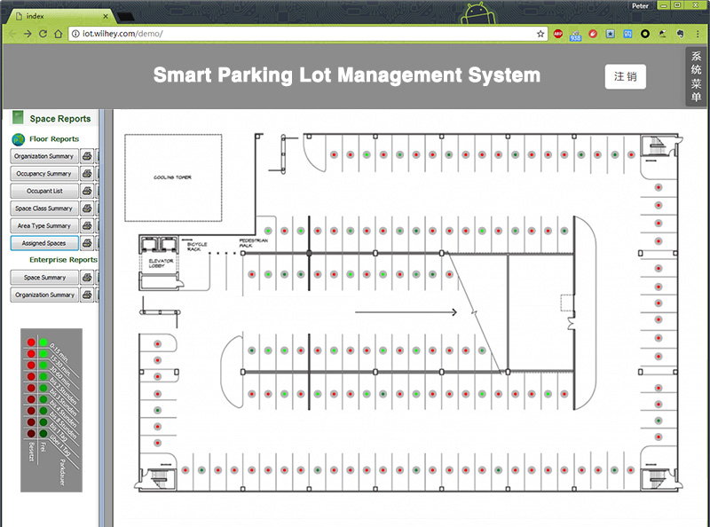
Task: Open Assigned Spaces report
Action: [x=44, y=243]
